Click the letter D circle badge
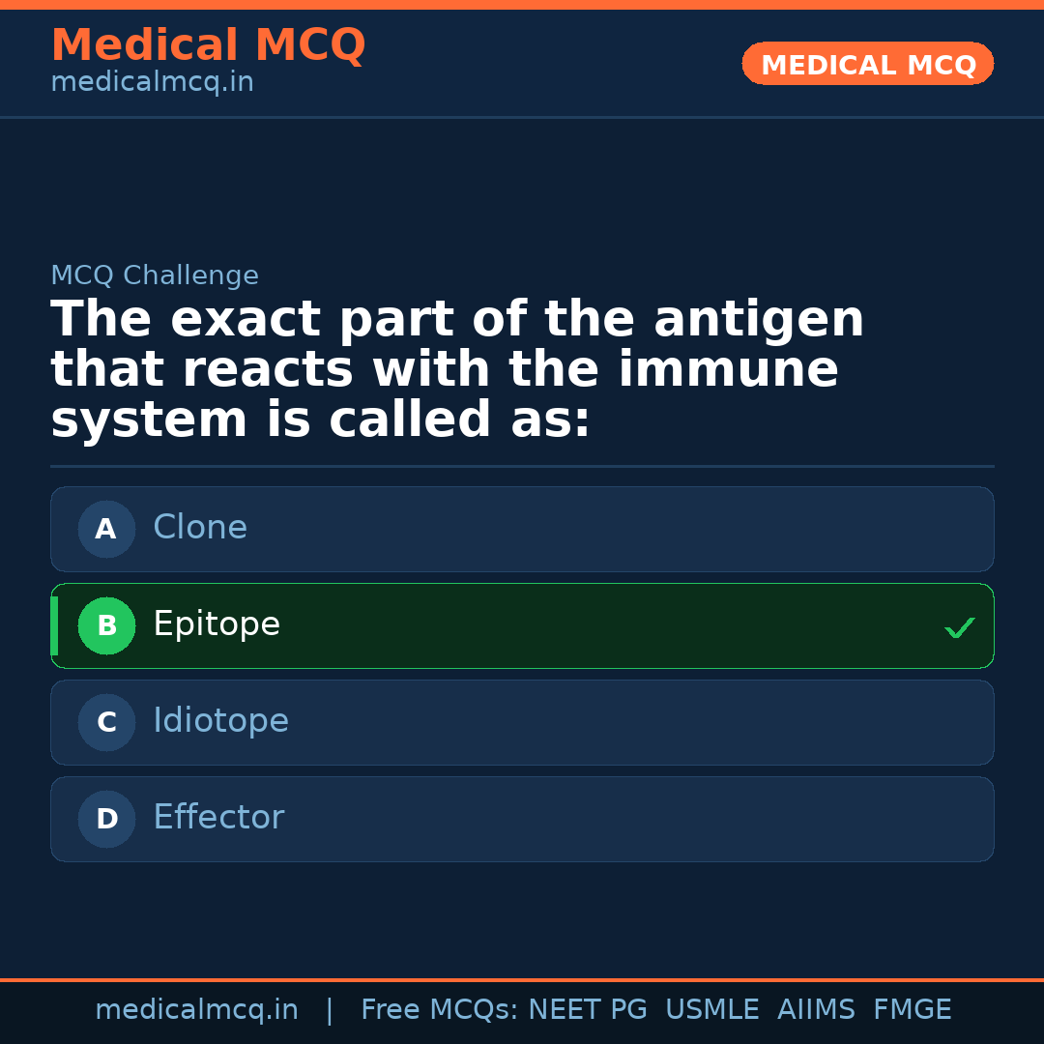1044x1044 pixels. (106, 819)
